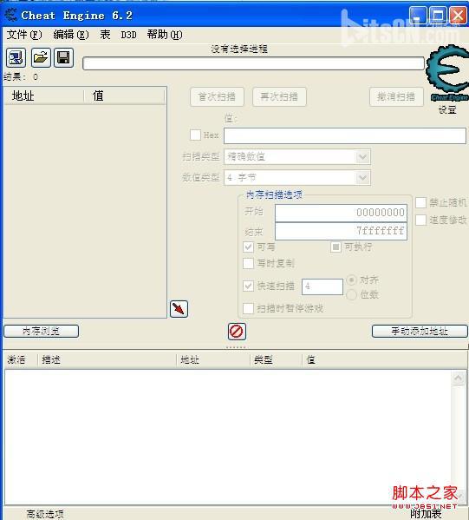This screenshot has width=469, height=520.
Task: Select the 对齐 alignment radio button
Action: (351, 280)
